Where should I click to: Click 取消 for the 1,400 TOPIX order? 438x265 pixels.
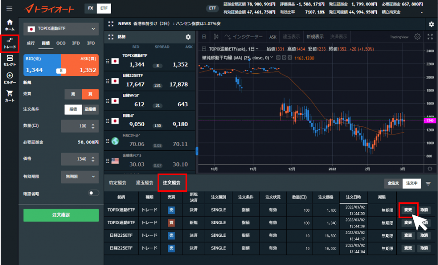[424, 210]
